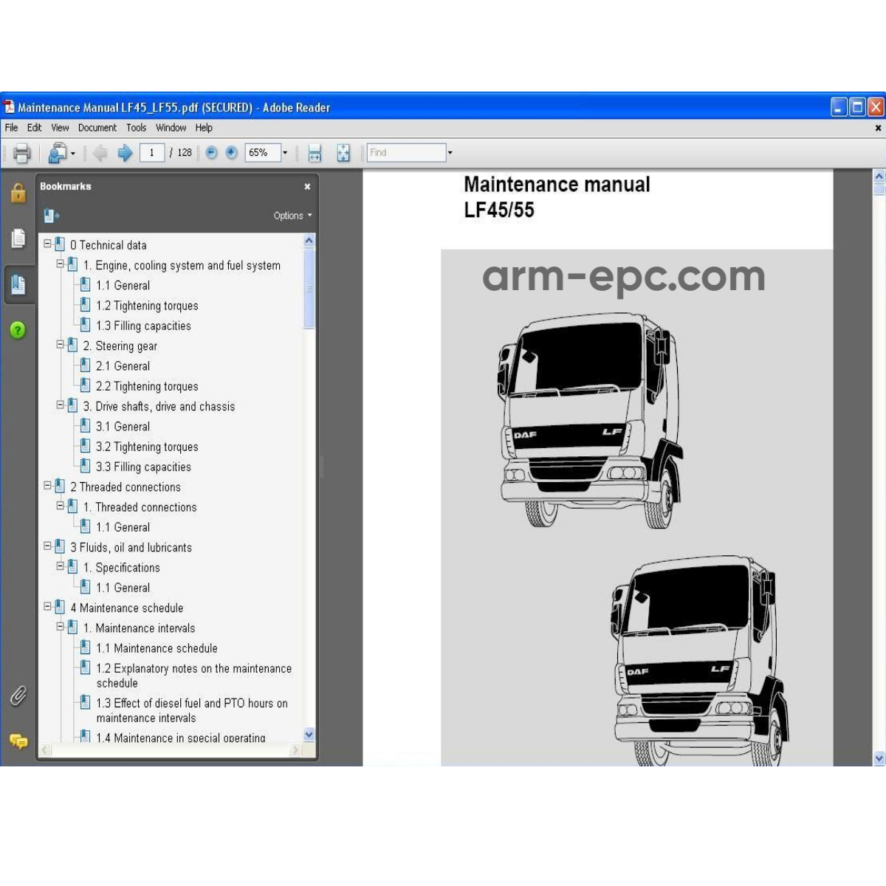
Task: Click the zoom out minus button
Action: point(212,153)
